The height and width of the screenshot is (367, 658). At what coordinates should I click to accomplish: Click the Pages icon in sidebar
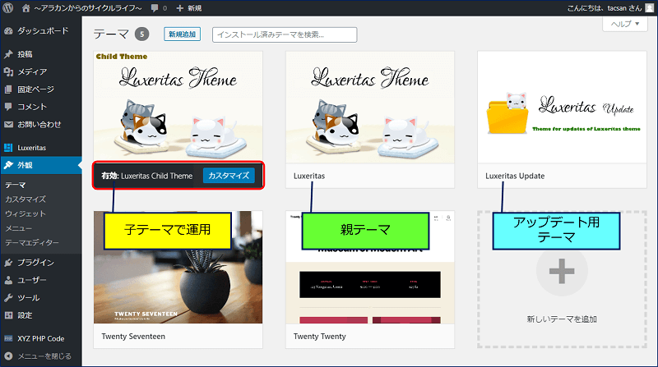click(x=8, y=89)
